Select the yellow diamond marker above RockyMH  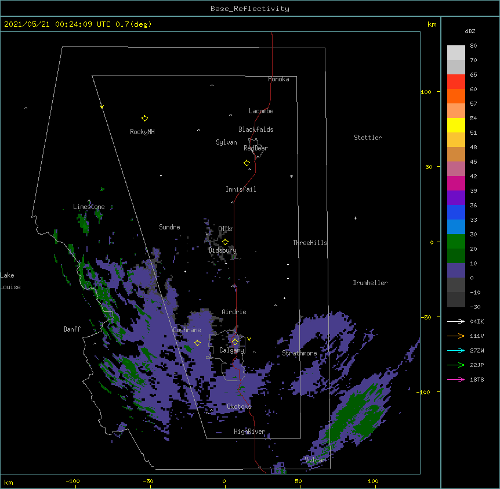pos(144,118)
